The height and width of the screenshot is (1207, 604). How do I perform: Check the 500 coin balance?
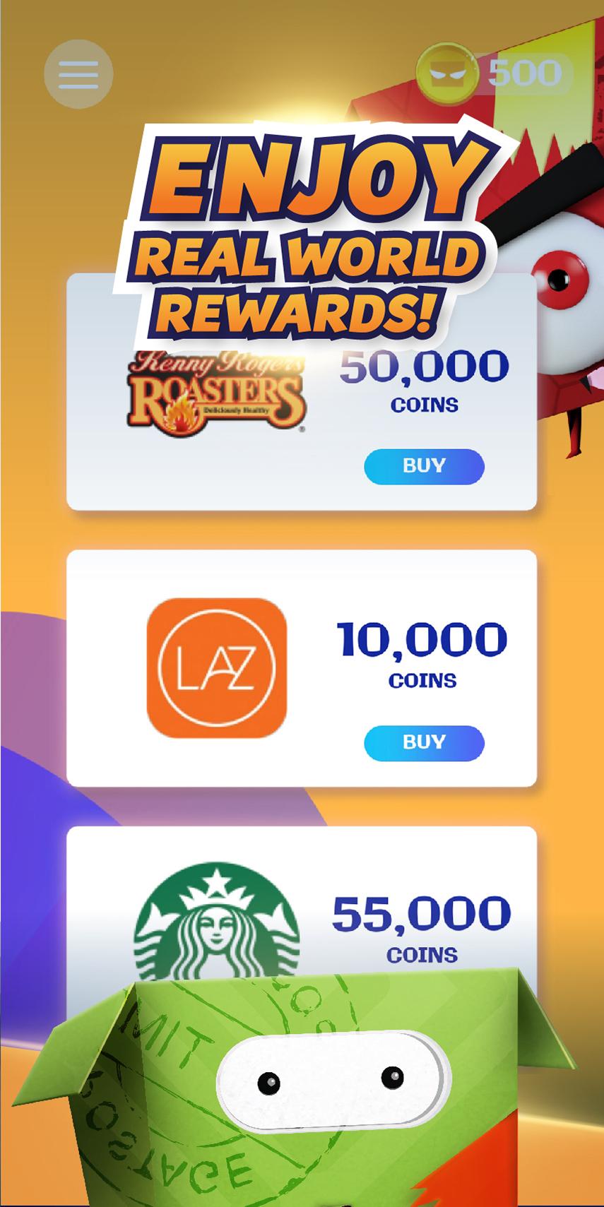(x=526, y=73)
